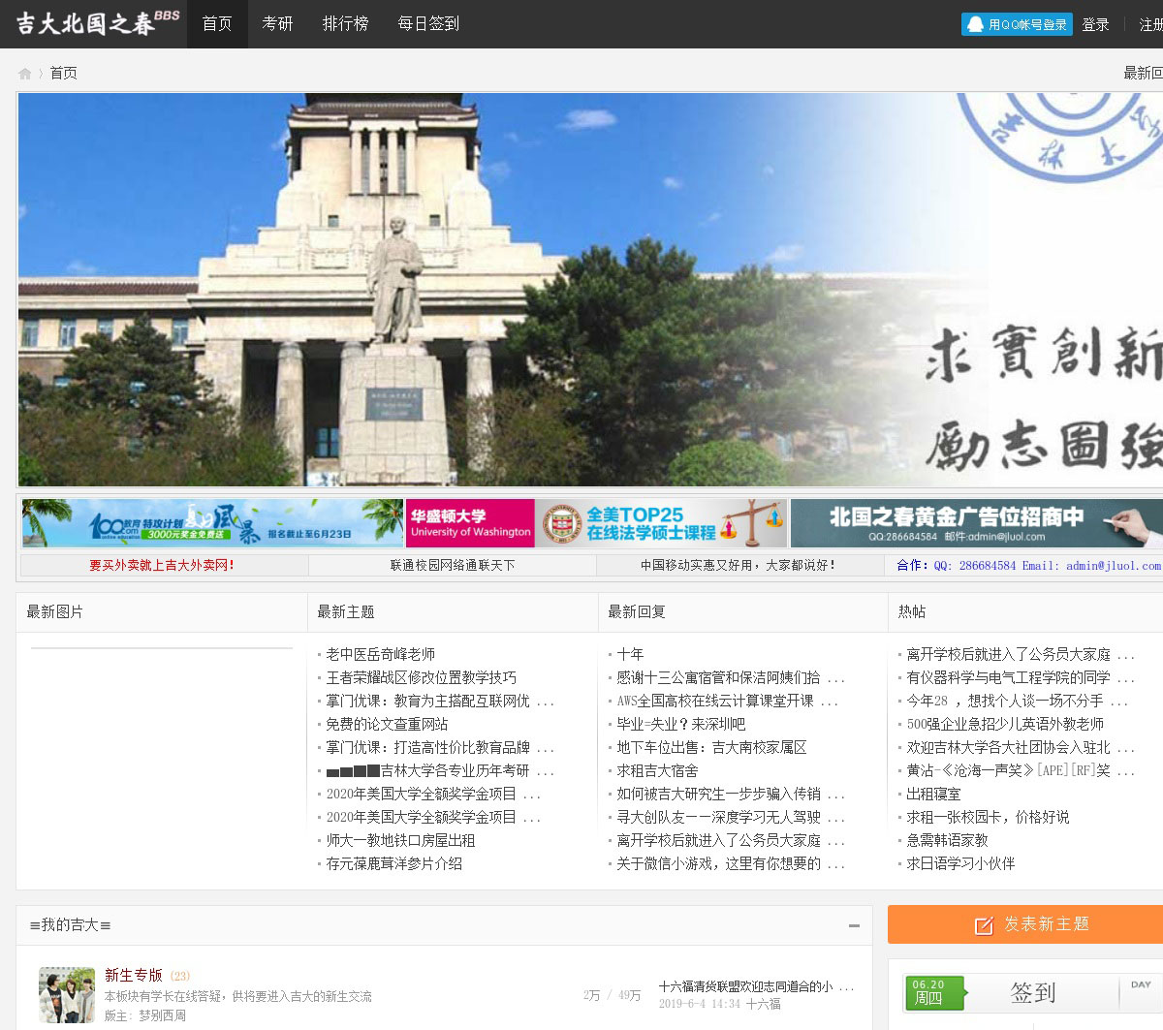
Task: Open the 急需韩语家教 hot post
Action: [x=947, y=840]
